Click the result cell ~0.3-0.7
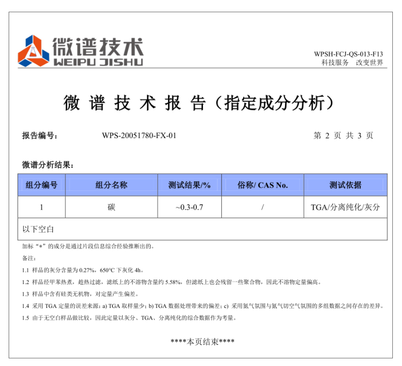Image resolution: width=402 pixels, height=366 pixels. point(189,207)
